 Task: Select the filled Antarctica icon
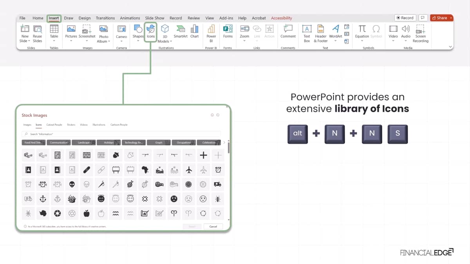point(43,213)
